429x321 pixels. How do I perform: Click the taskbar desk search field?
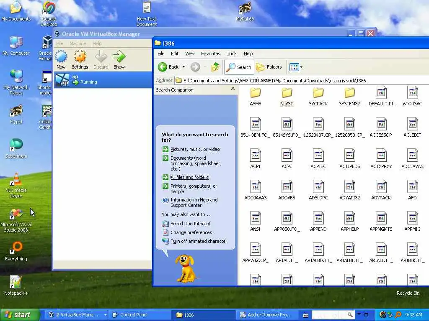pyautogui.click(x=329, y=315)
